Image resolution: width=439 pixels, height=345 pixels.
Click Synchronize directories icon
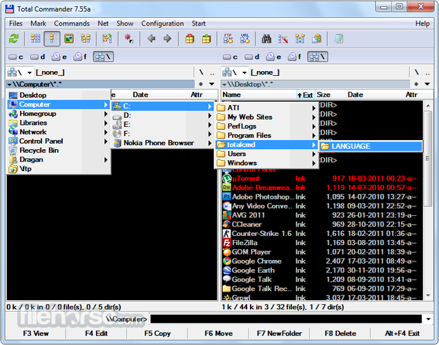(300, 39)
